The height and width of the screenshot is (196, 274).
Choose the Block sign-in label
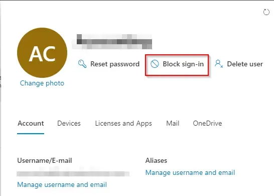click(x=183, y=64)
